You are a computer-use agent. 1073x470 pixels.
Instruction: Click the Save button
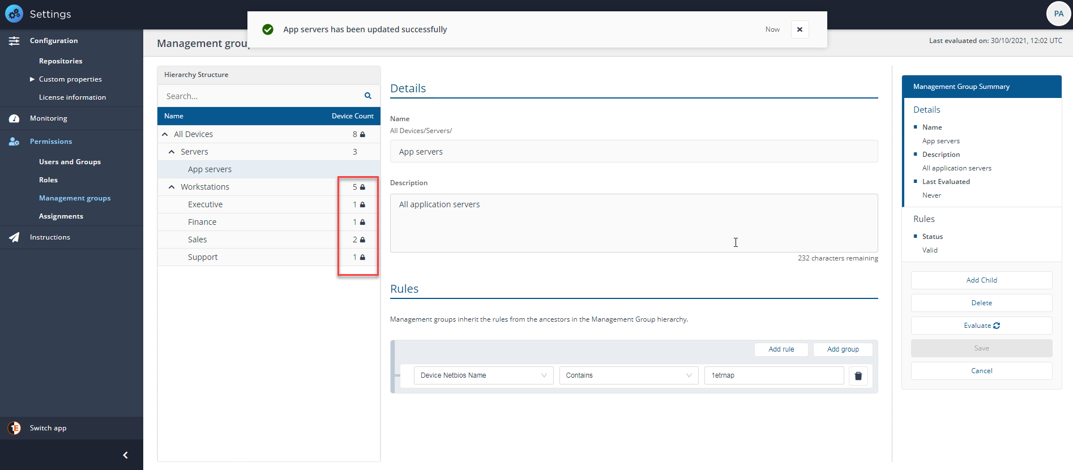pyautogui.click(x=981, y=348)
